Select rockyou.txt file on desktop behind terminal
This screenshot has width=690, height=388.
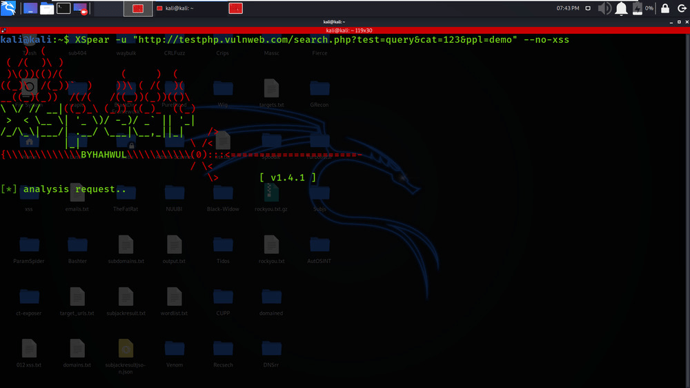pyautogui.click(x=271, y=250)
